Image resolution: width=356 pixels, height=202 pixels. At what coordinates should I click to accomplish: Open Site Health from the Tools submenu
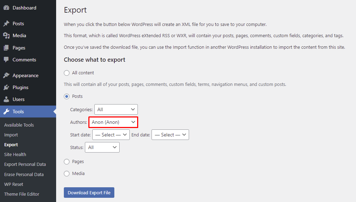click(x=15, y=154)
